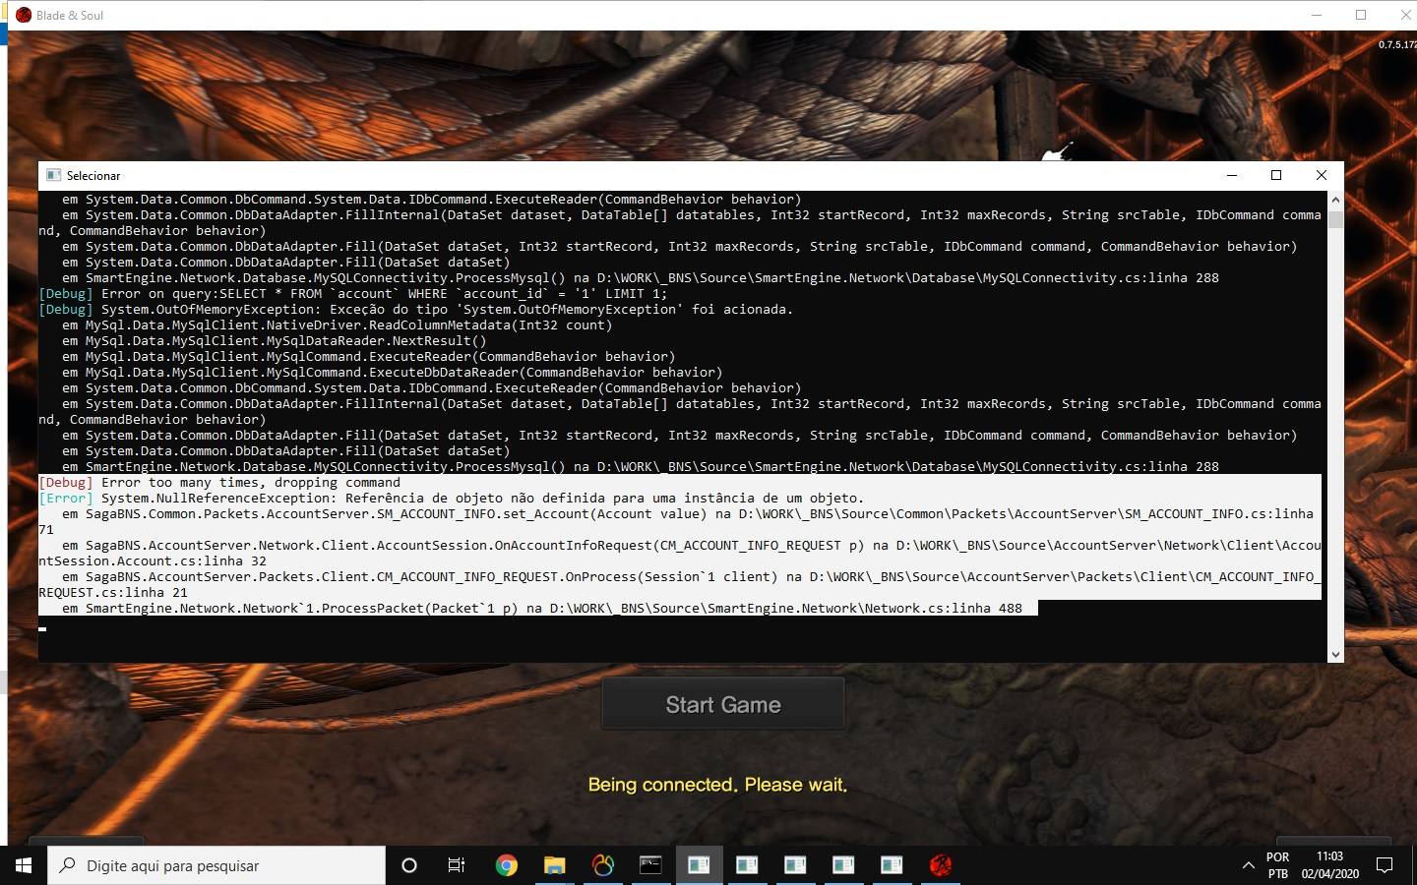Click the active highlighted console taskbar icon
The height and width of the screenshot is (885, 1417).
click(x=699, y=865)
